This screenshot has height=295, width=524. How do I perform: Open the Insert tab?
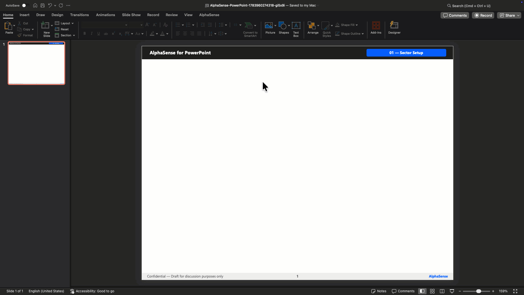(x=25, y=15)
